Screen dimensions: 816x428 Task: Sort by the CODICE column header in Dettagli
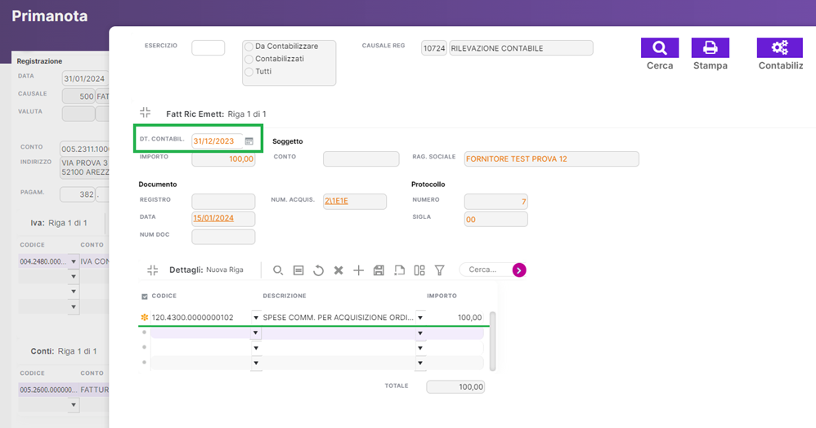164,296
